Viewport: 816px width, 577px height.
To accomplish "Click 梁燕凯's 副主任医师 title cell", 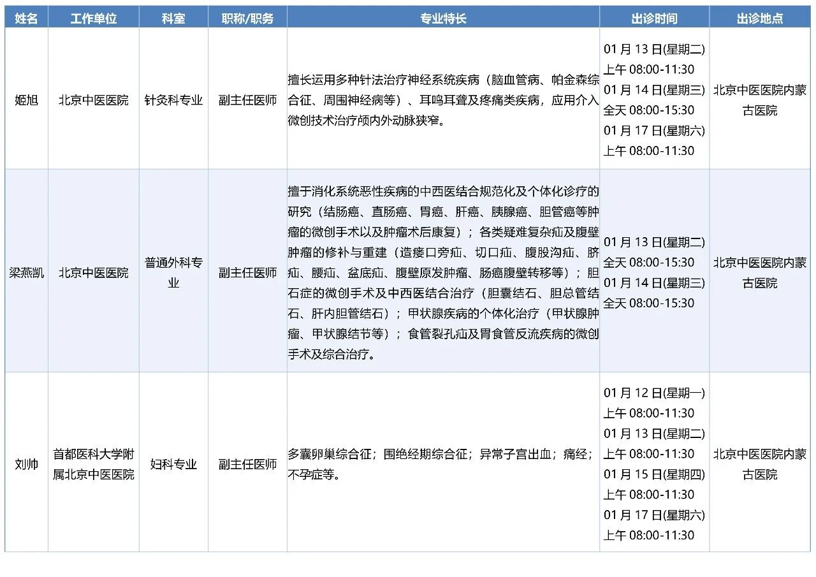I will [247, 272].
